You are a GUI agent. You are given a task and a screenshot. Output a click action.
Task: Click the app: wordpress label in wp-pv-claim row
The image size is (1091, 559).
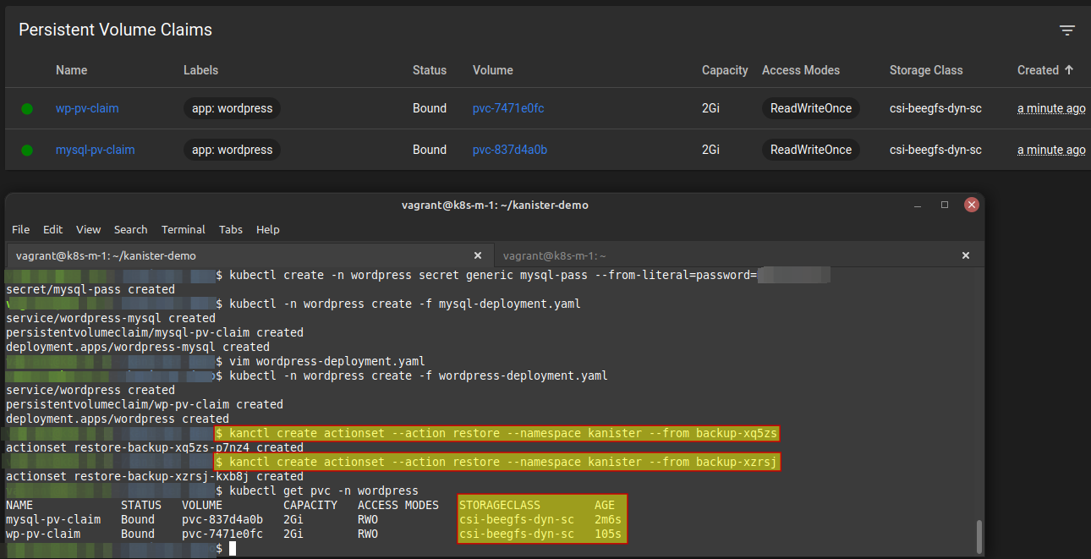point(232,108)
